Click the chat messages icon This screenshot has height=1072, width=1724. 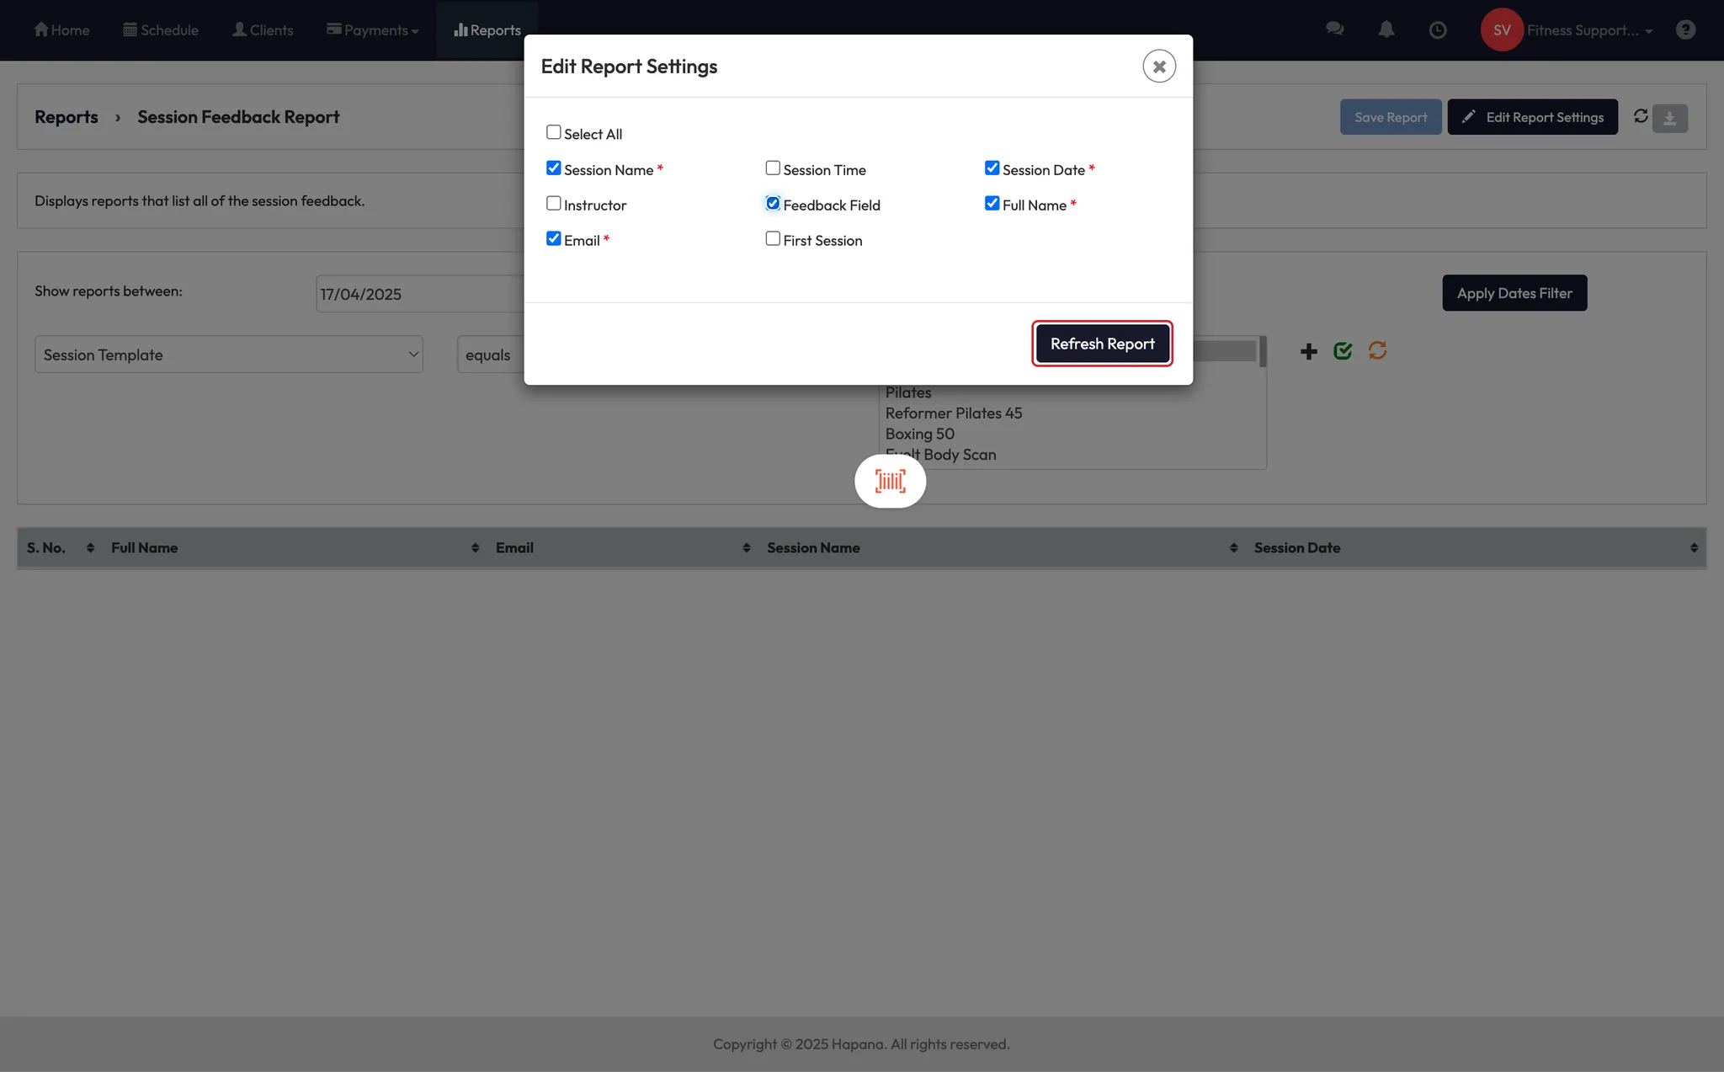click(x=1334, y=29)
